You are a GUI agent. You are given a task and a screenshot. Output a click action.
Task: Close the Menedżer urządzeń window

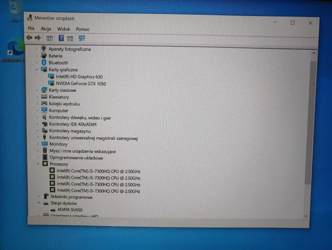tap(310, 23)
